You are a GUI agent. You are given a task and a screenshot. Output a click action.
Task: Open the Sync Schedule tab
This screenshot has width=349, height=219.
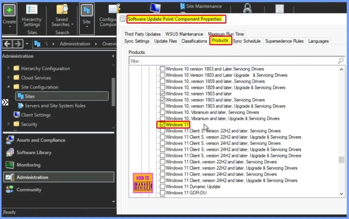247,41
